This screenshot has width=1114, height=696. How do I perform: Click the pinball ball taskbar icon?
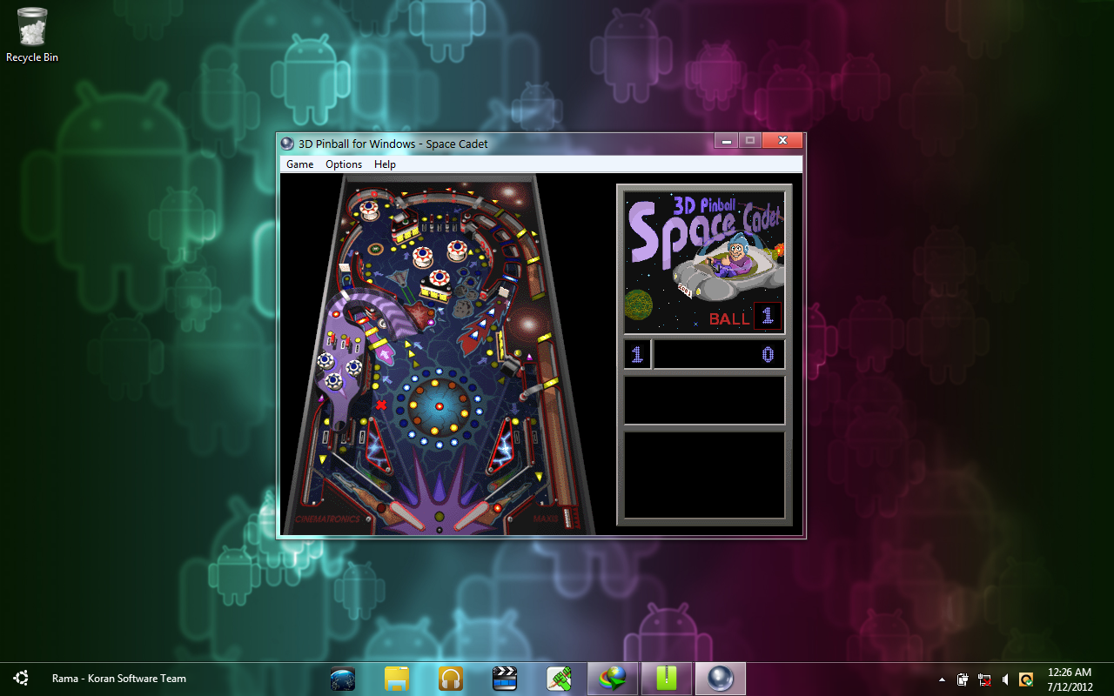721,679
